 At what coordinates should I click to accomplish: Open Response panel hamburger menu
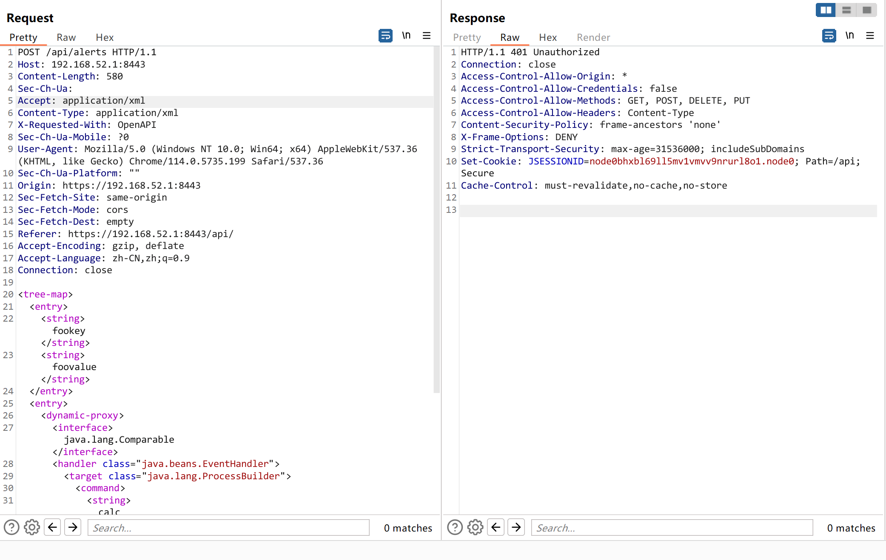pyautogui.click(x=870, y=36)
